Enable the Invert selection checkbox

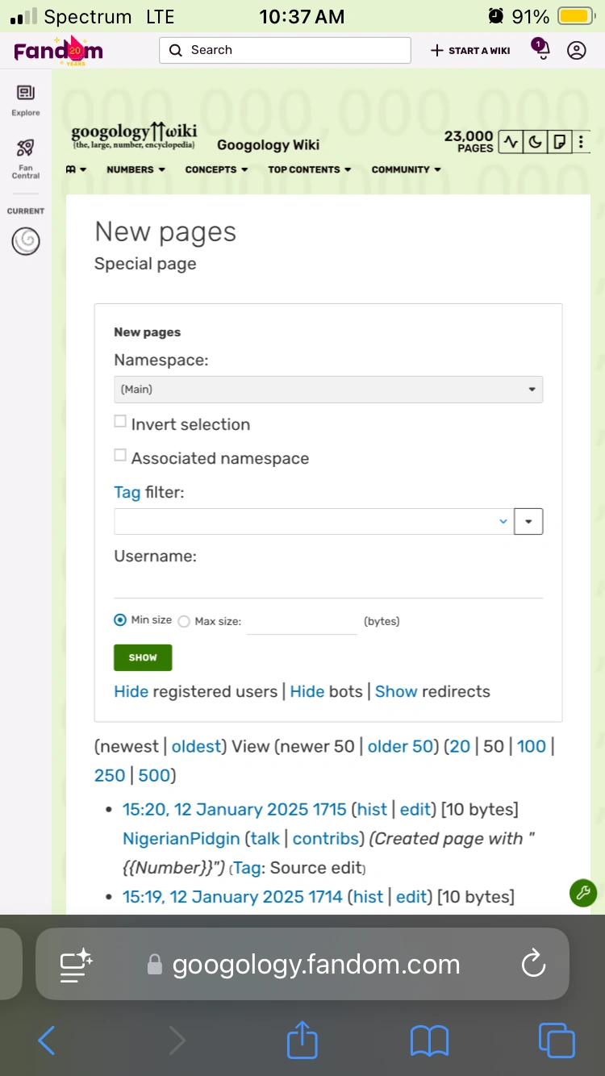pos(120,421)
